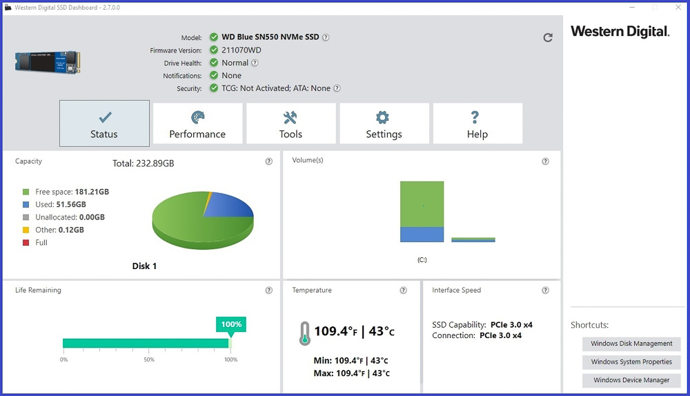The width and height of the screenshot is (690, 396).
Task: Click the 'Total: 232.89GB' text
Action: coord(144,164)
